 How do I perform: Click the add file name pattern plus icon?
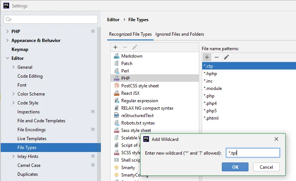click(207, 57)
